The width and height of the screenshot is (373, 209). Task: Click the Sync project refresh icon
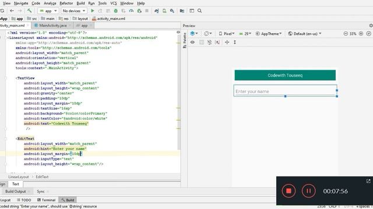pos(2,11)
